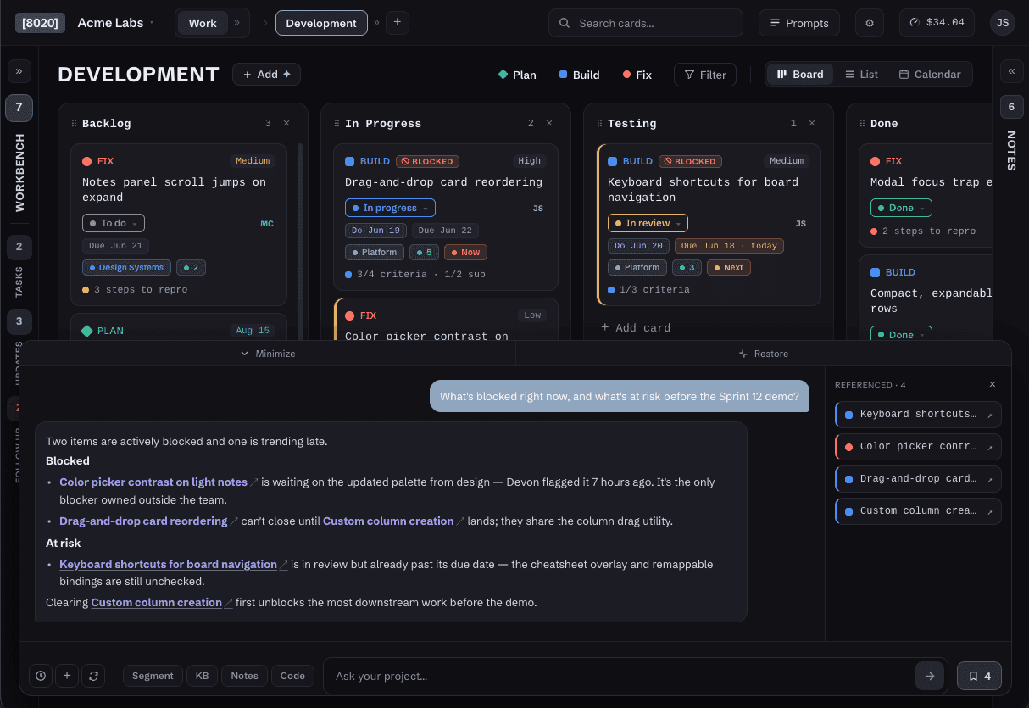The width and height of the screenshot is (1029, 708).
Task: Open the JS user avatar menu
Action: (1003, 23)
